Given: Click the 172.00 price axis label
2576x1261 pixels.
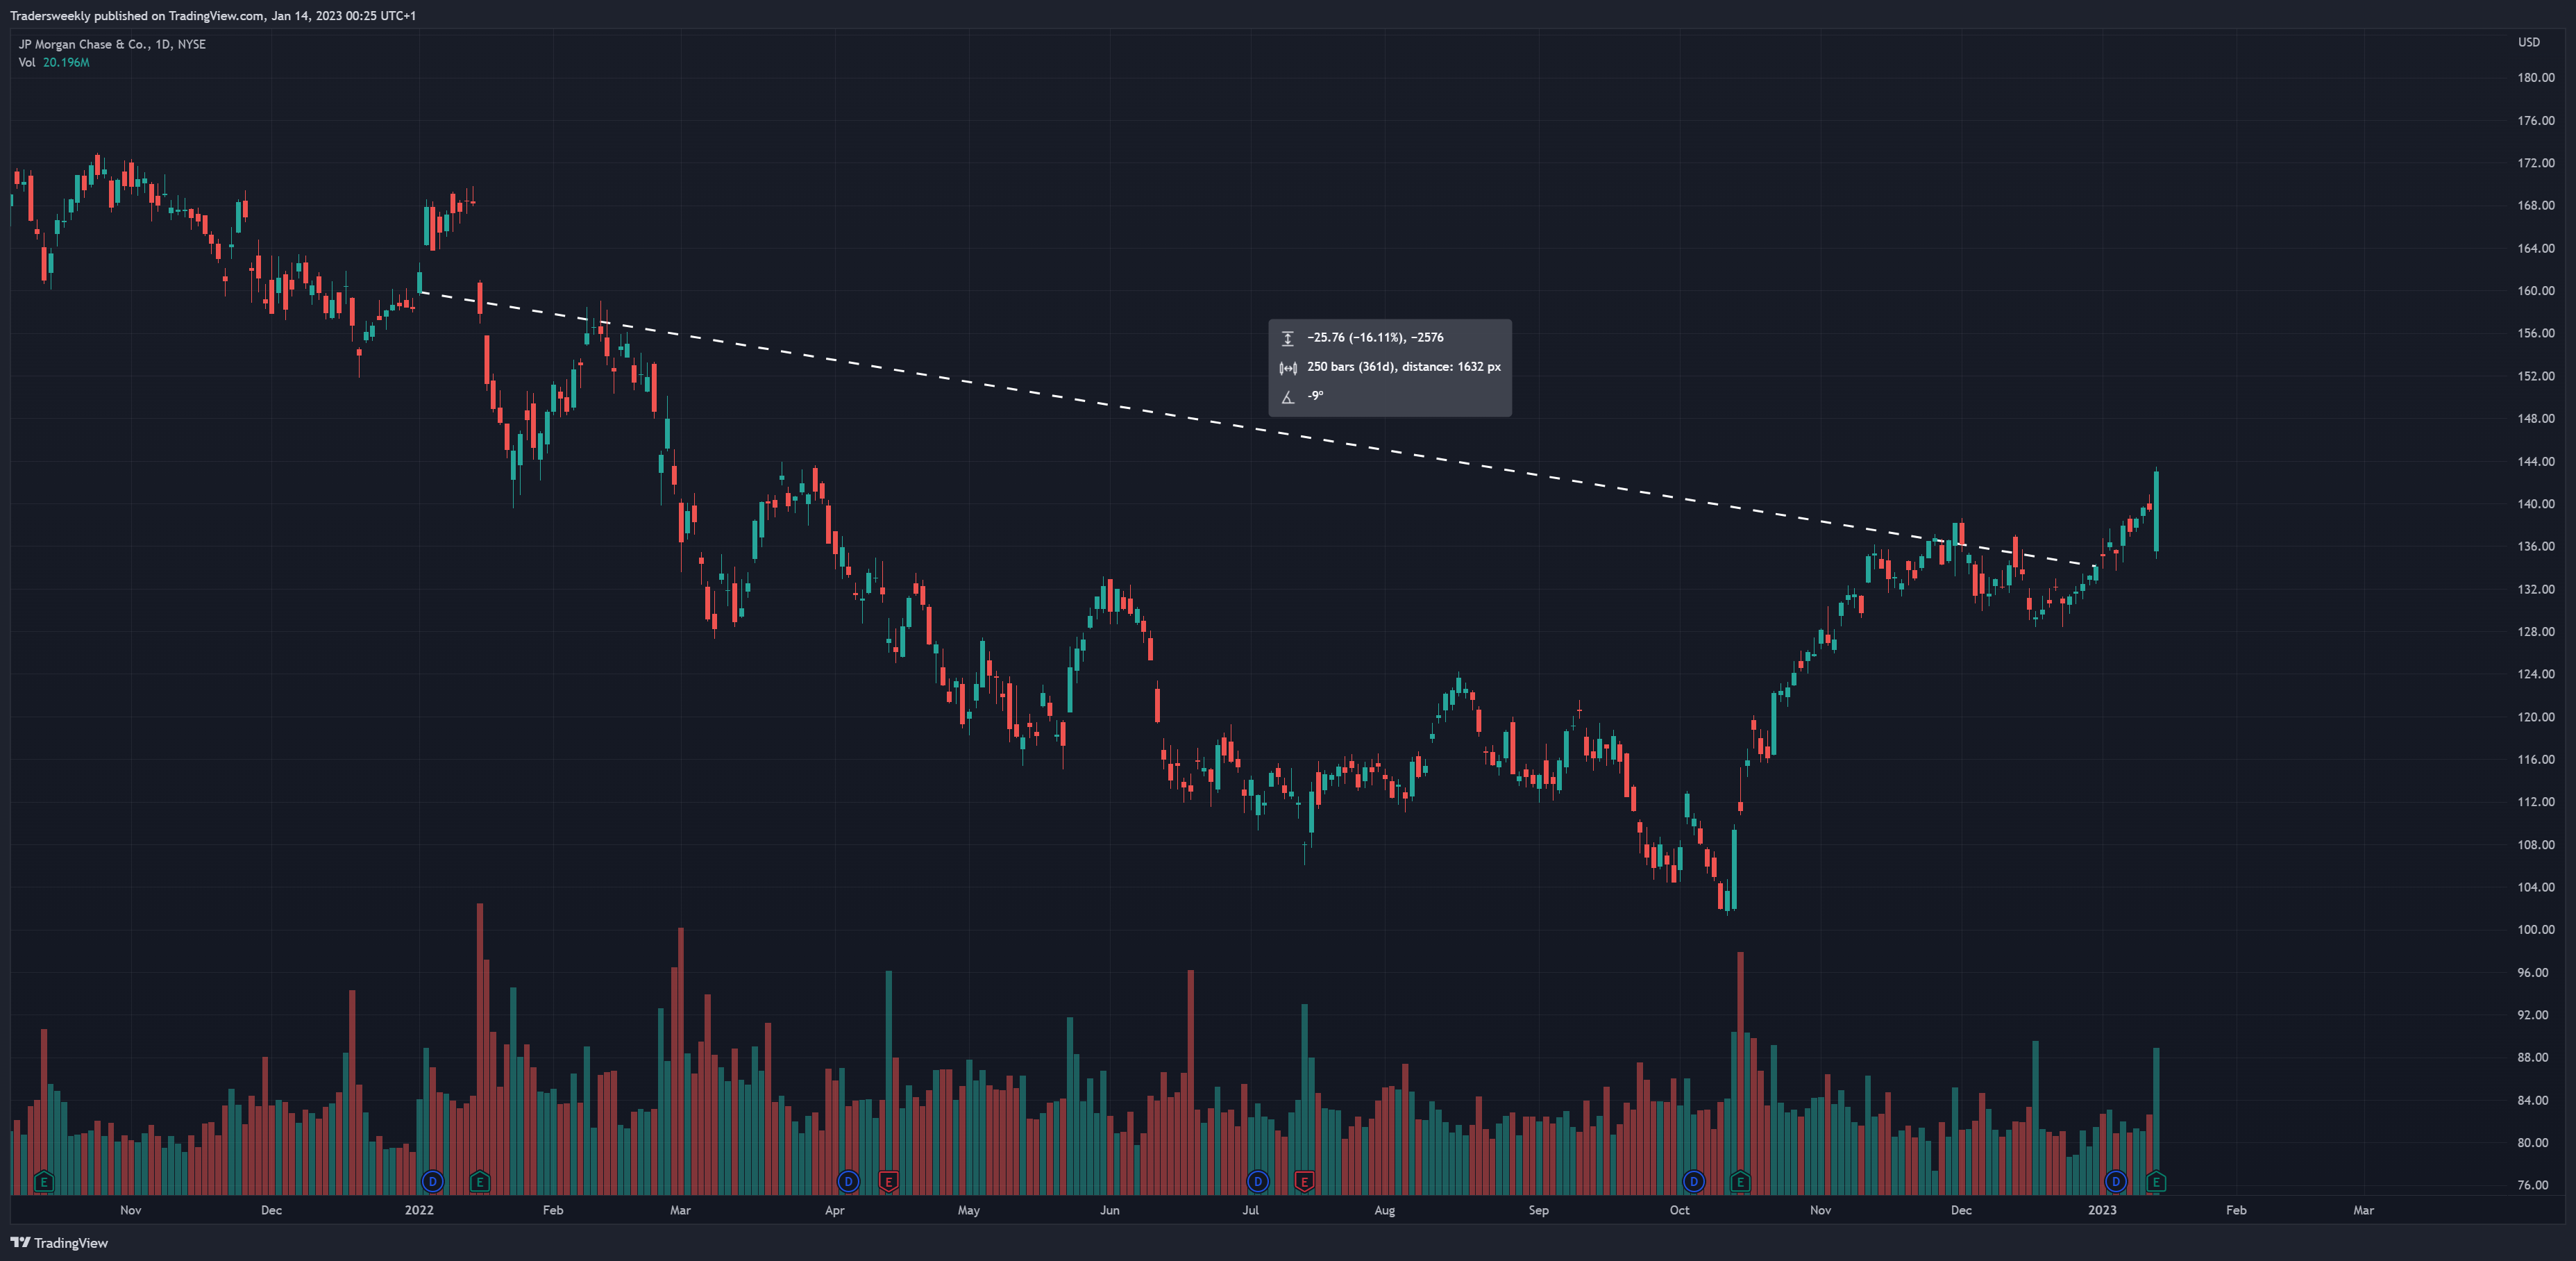Looking at the screenshot, I should [2535, 162].
